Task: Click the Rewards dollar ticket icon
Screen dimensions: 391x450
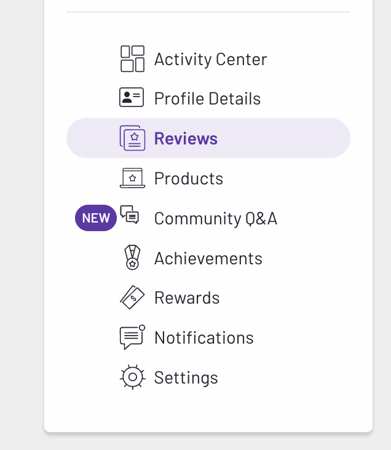Action: (x=132, y=298)
